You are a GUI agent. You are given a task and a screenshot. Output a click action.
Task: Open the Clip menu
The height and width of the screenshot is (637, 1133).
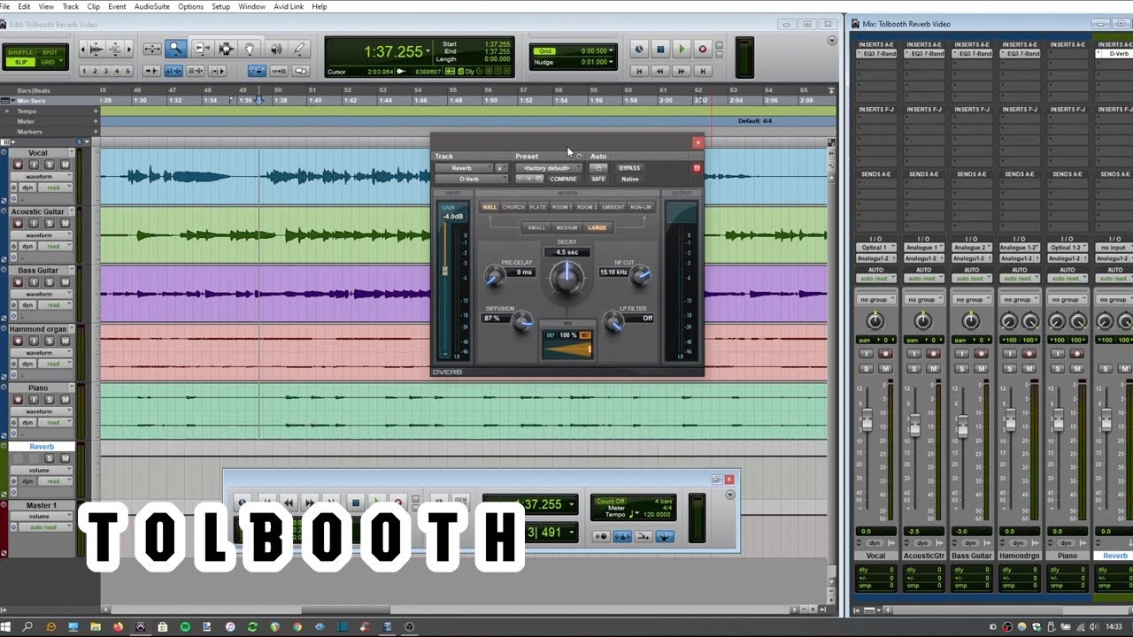coord(94,6)
